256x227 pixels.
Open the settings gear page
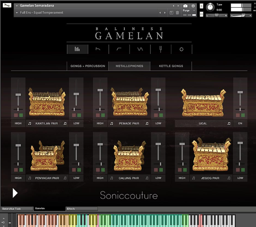[182, 49]
